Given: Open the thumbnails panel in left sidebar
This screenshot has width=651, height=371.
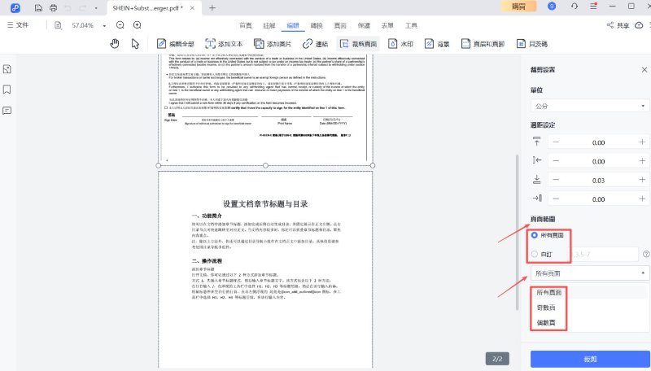Looking at the screenshot, I should tap(7, 69).
